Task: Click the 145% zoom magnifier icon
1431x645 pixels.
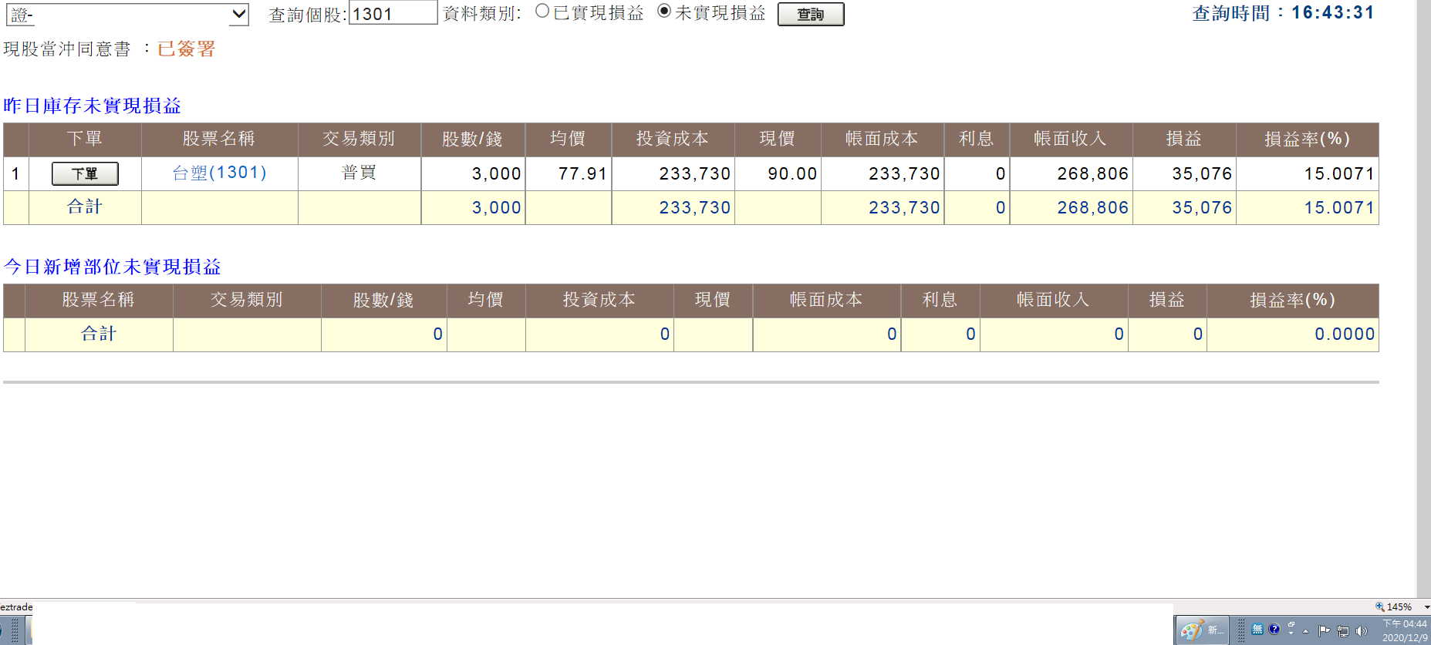Action: [x=1380, y=607]
